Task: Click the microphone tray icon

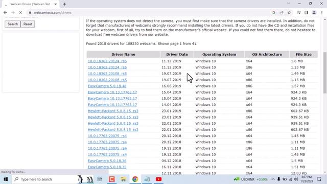Action: [278, 179]
